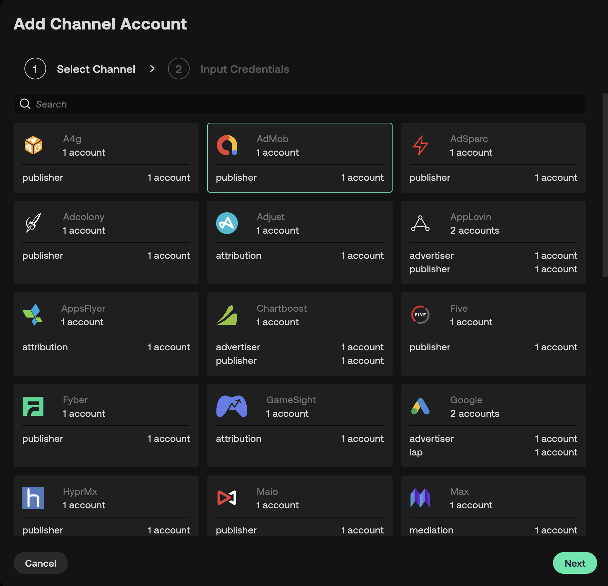This screenshot has width=608, height=586.
Task: Select AppLovin publisher row
Action: coord(493,269)
